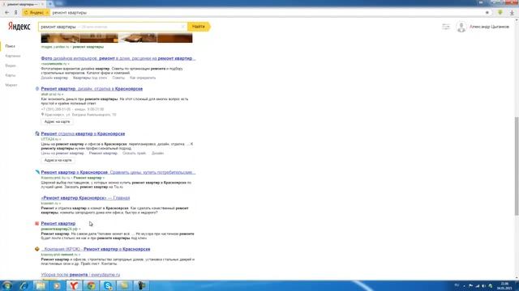Open 'Уборка после ремонта / everydayme.ru' link

point(80,275)
